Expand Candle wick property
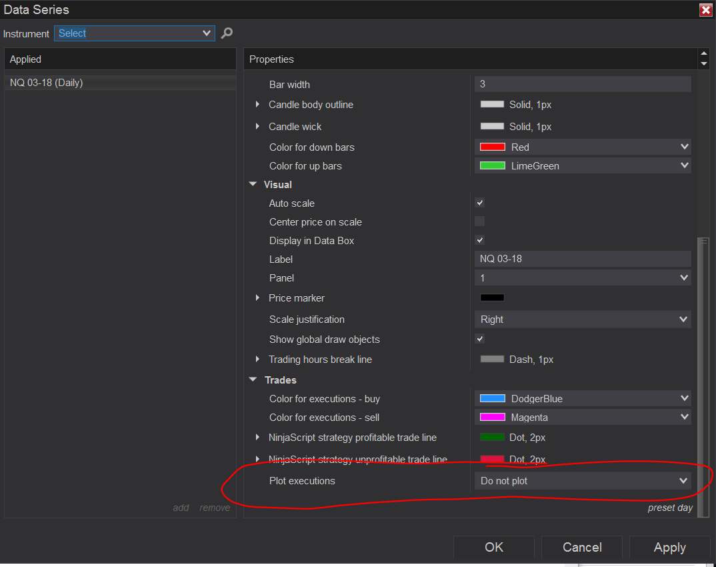The width and height of the screenshot is (716, 567). click(257, 126)
